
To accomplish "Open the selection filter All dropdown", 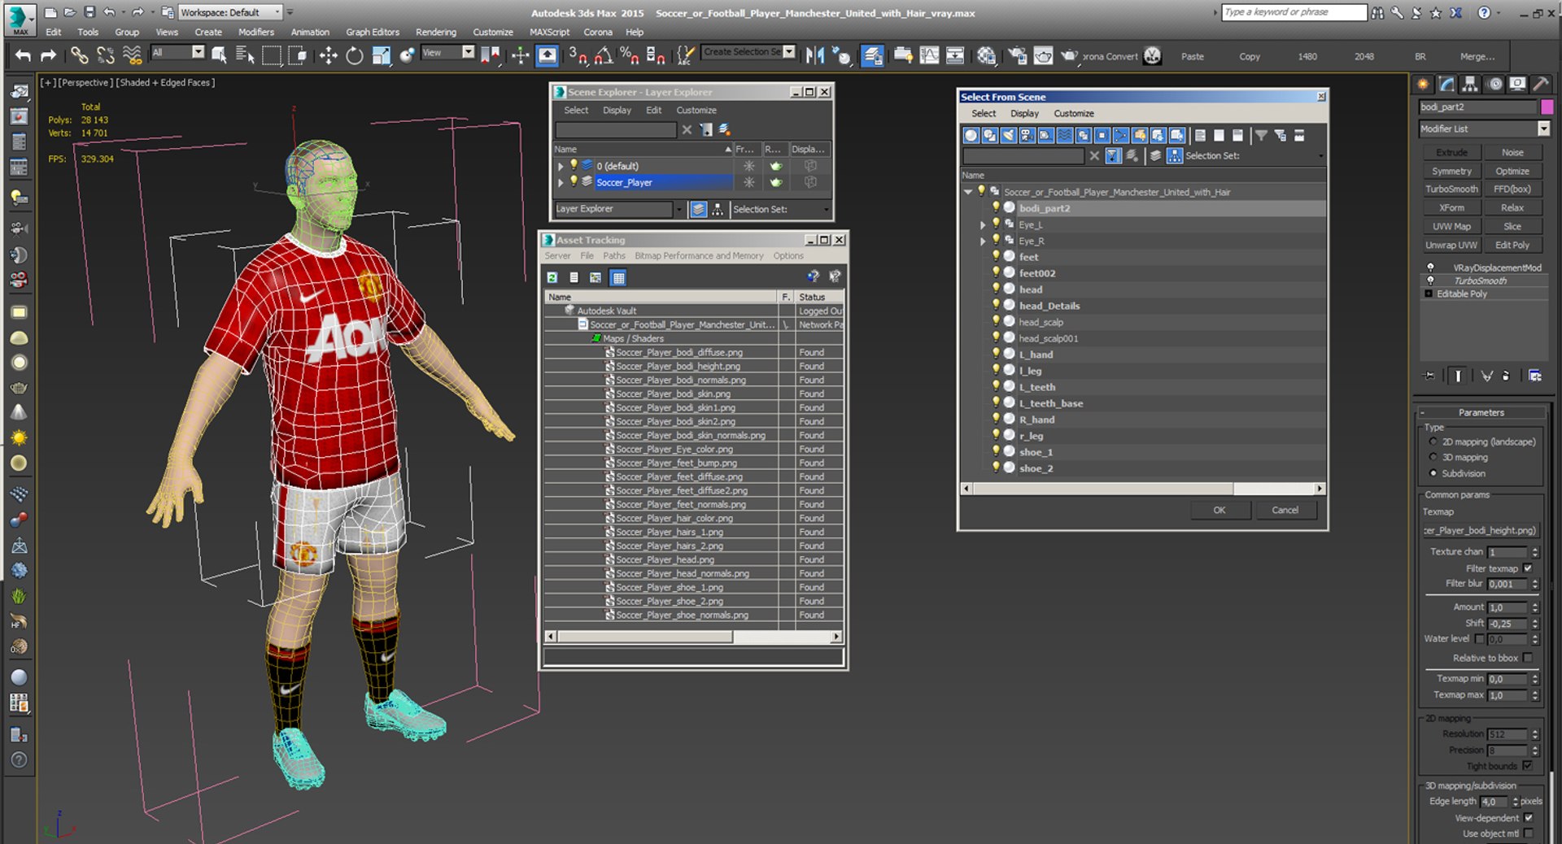I will click(x=177, y=52).
